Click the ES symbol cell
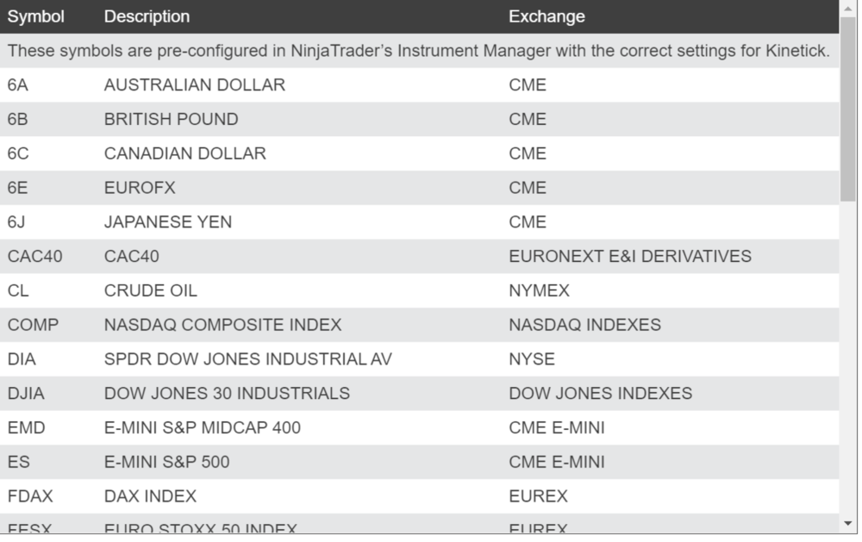862x542 pixels. click(x=18, y=462)
